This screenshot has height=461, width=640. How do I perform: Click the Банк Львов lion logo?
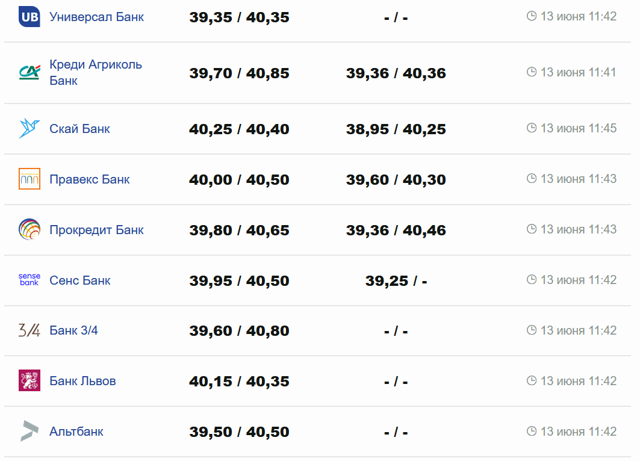[29, 381]
